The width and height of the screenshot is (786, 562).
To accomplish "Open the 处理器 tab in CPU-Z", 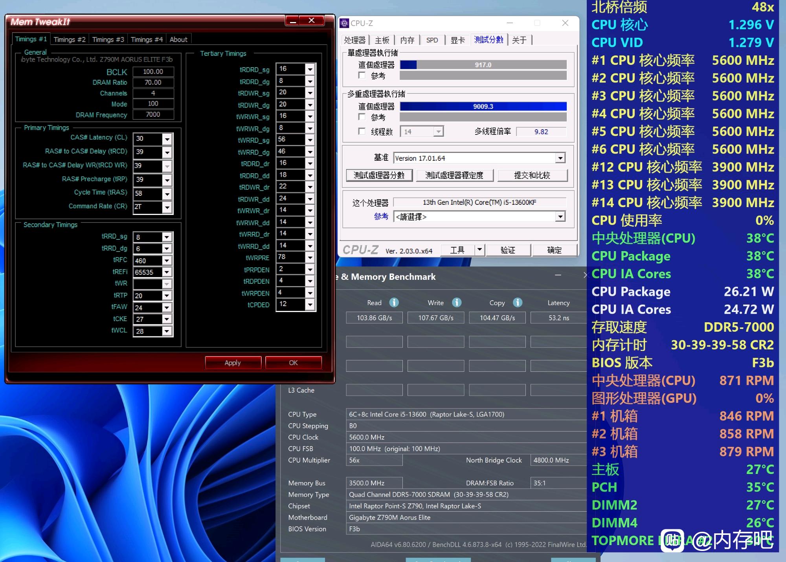I will point(354,40).
